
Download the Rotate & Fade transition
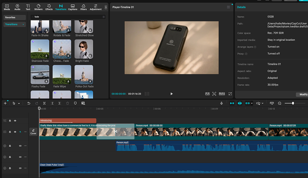click(68, 30)
